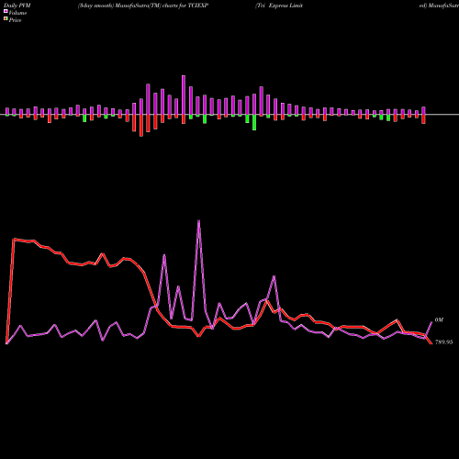Click the 'Tci Express Limit' company name
Image resolution: width=459 pixels, height=459 pixels.
[x=279, y=6]
